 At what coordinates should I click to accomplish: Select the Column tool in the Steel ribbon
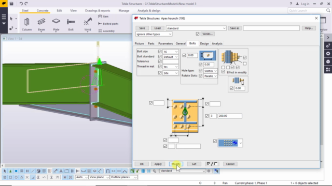coord(26,24)
